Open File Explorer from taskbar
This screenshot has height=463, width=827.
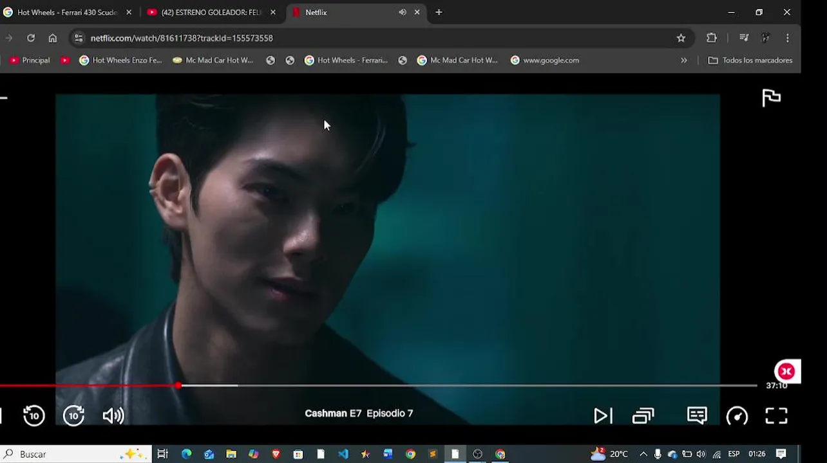pyautogui.click(x=231, y=454)
